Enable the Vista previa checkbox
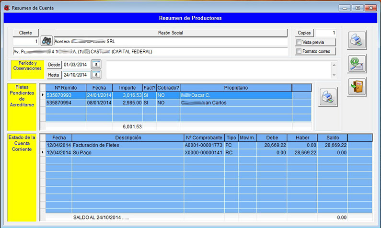This screenshot has height=228, width=381. click(x=299, y=42)
